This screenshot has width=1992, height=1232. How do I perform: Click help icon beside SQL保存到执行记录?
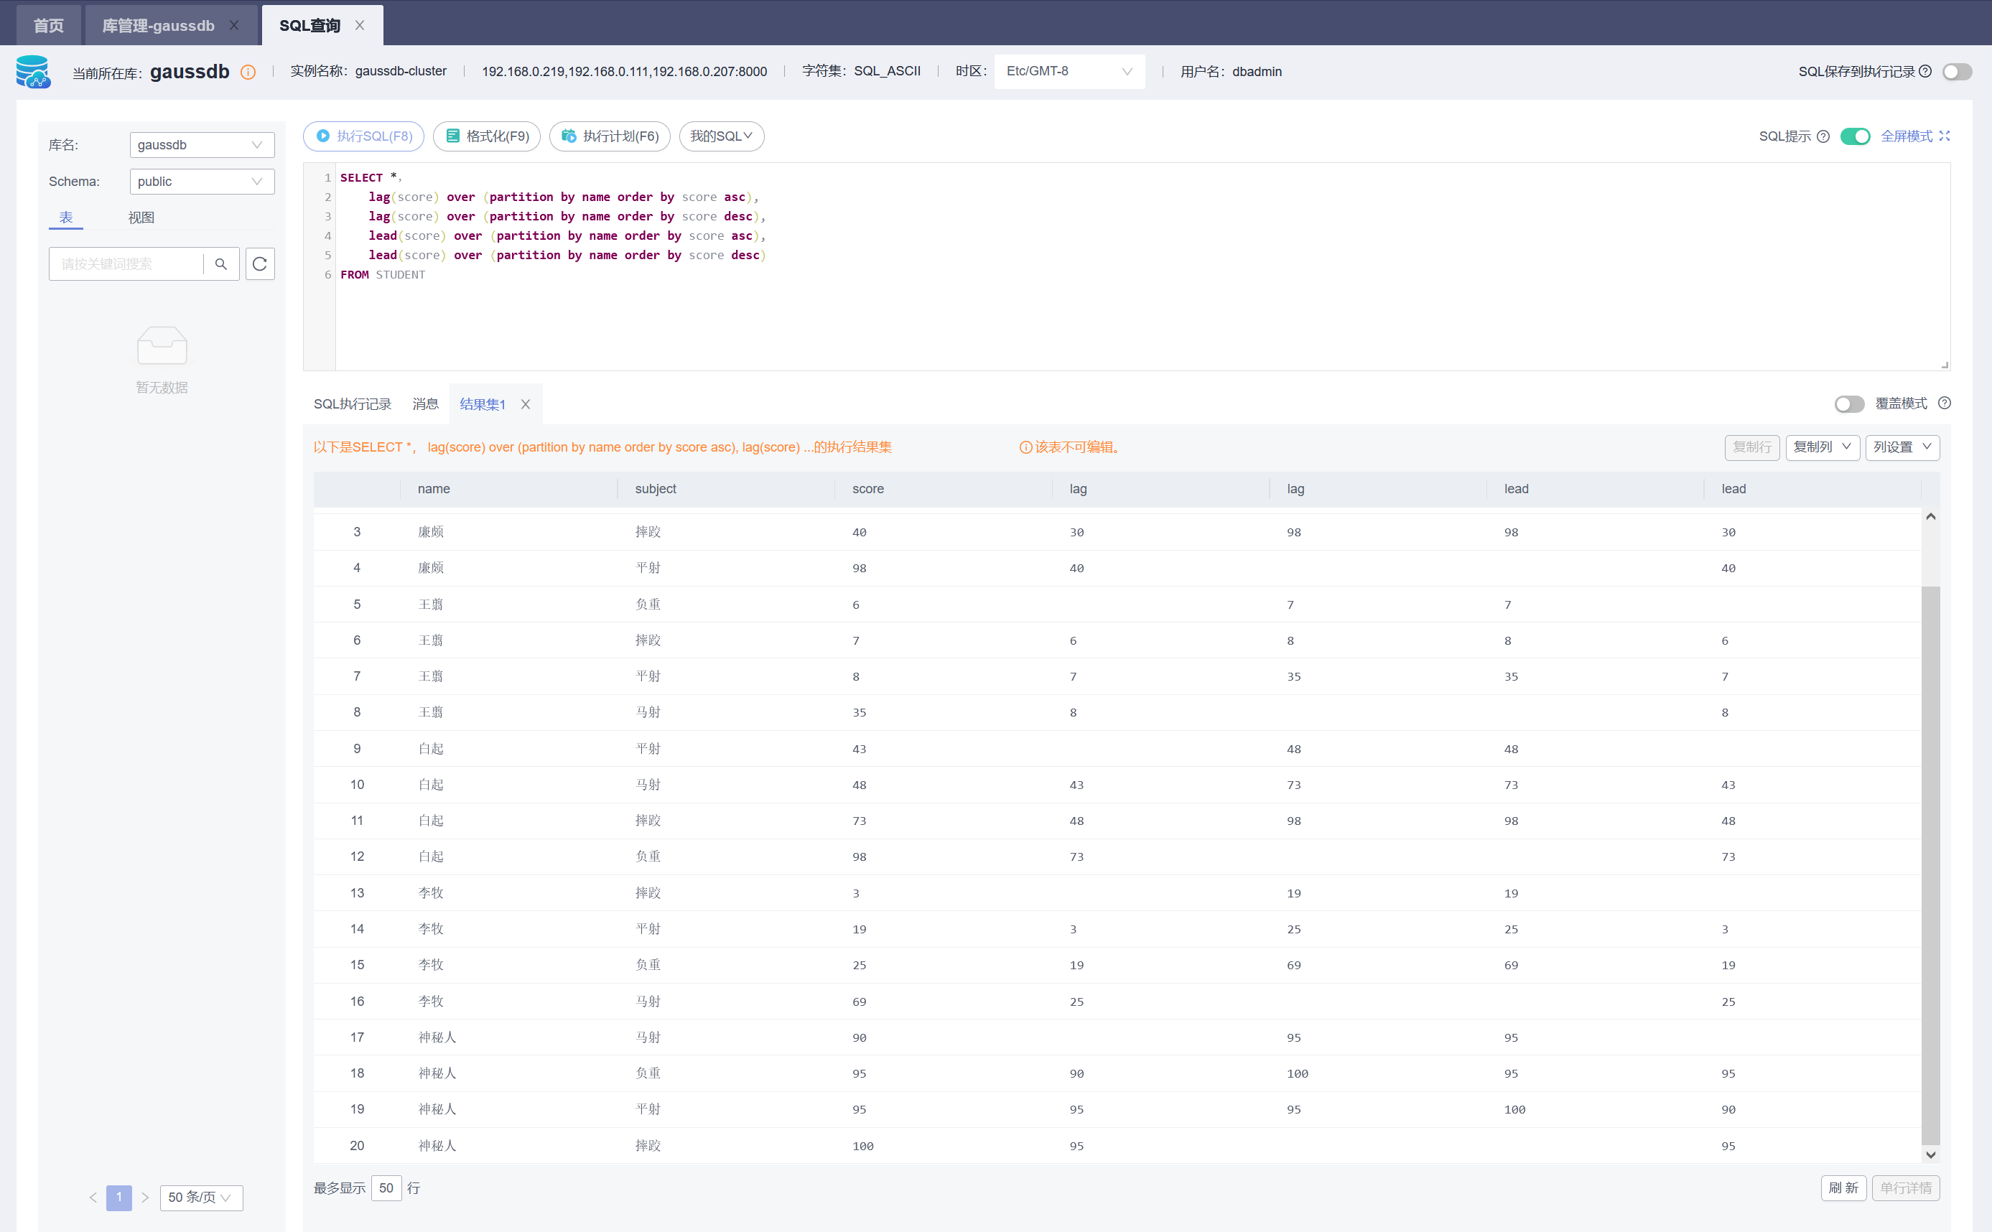click(x=1925, y=72)
